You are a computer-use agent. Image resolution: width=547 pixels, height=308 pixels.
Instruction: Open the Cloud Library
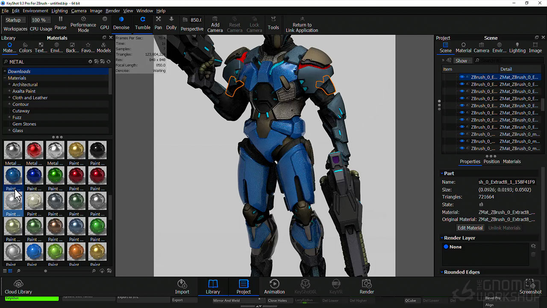coord(18,287)
